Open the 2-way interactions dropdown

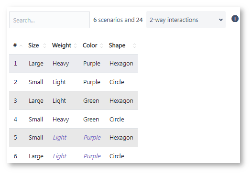tap(186, 20)
